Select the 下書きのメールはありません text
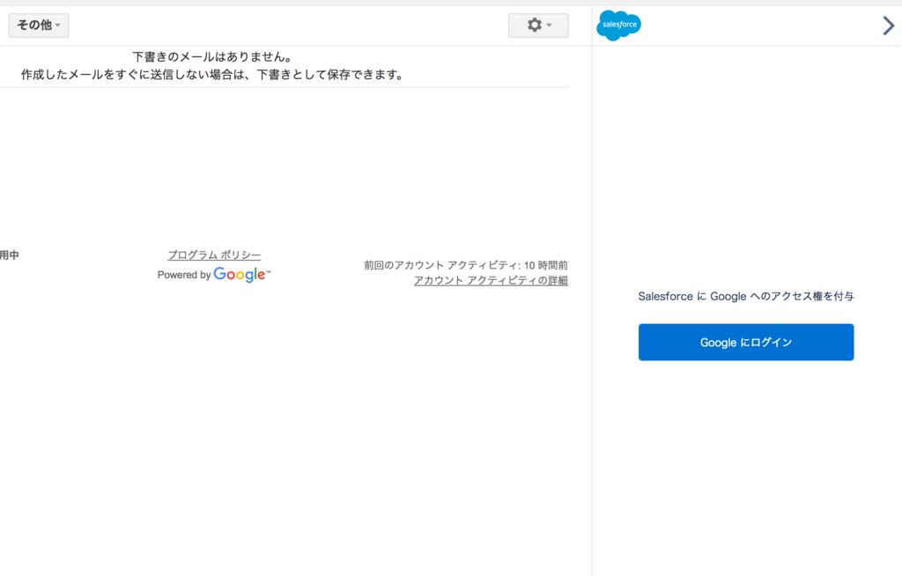The image size is (902, 576). 213,57
